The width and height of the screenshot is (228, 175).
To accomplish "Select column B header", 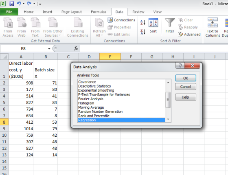I will pyautogui.click(x=46, y=57).
